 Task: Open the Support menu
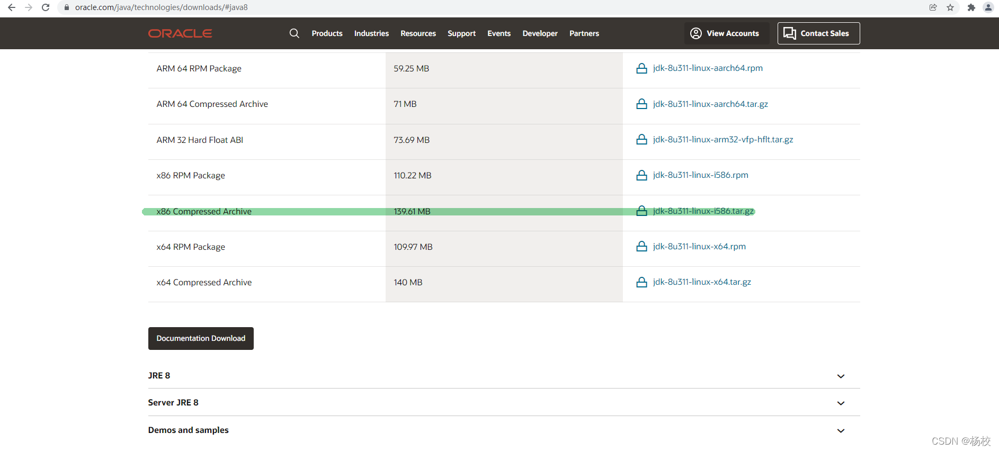[x=461, y=33]
